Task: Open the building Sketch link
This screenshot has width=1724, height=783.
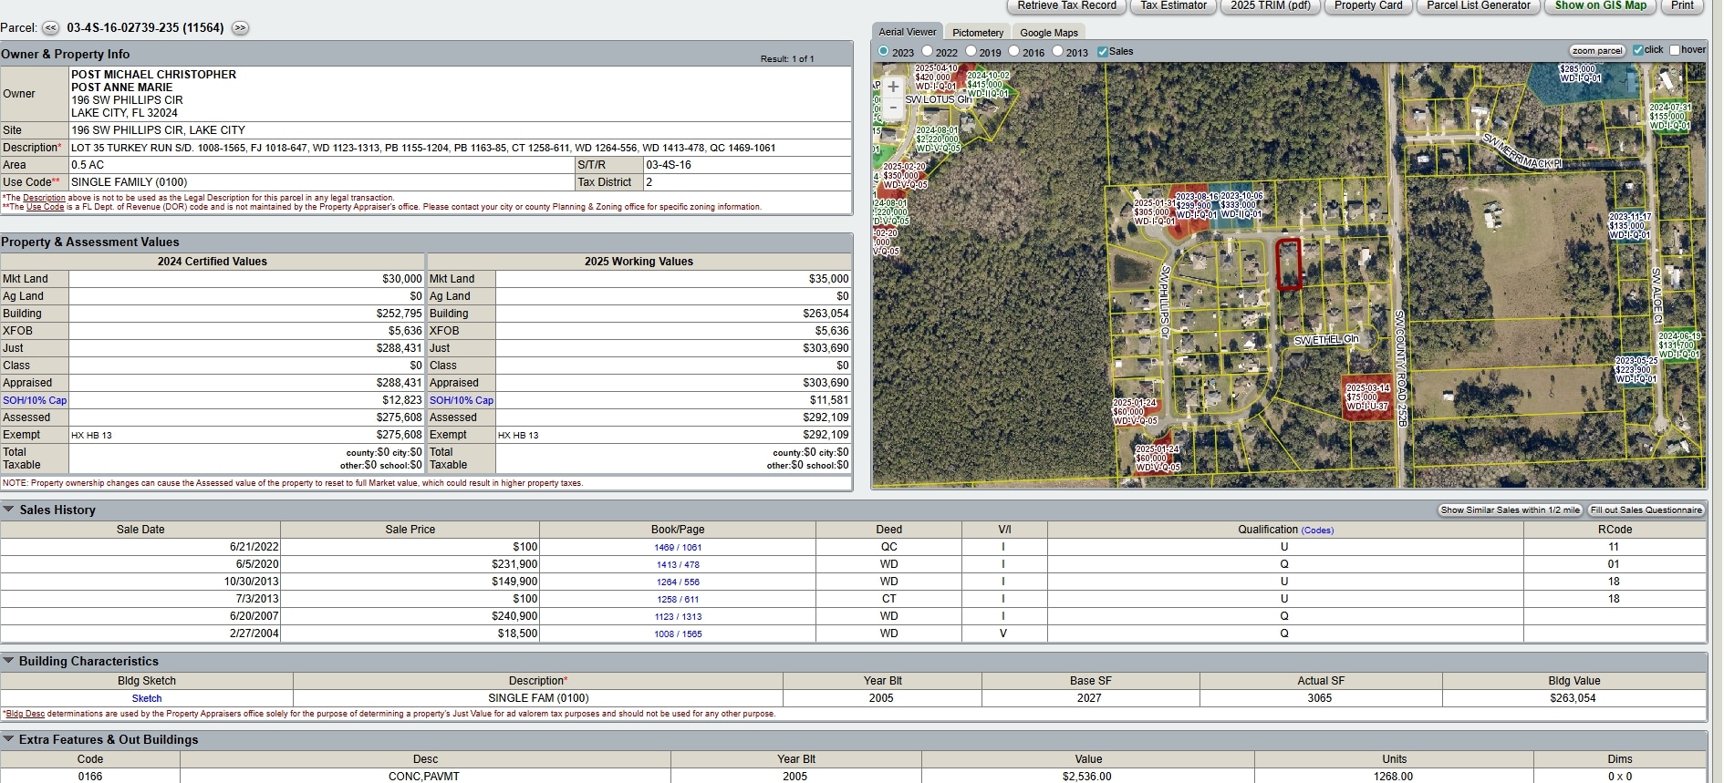Action: coord(146,698)
